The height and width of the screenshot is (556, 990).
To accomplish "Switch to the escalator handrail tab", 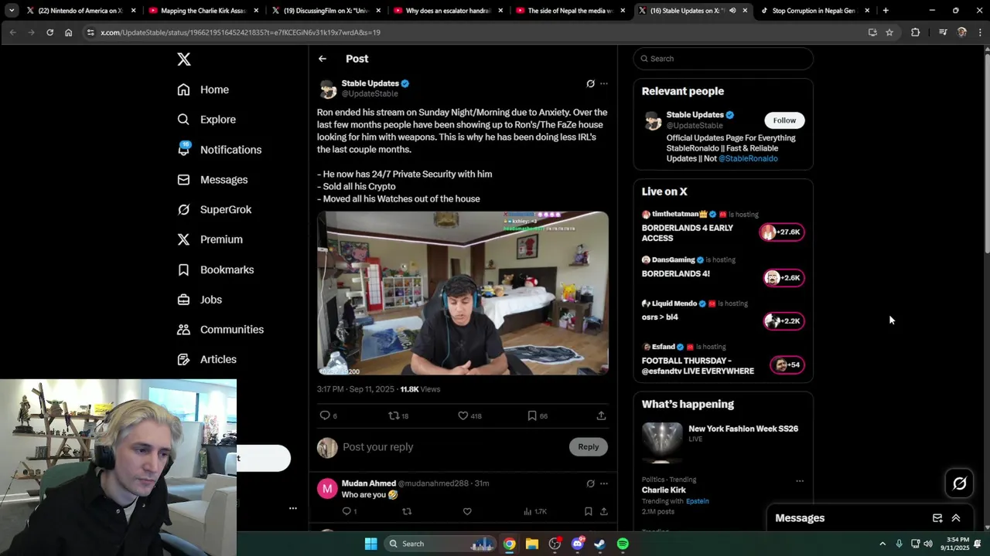I will [448, 11].
